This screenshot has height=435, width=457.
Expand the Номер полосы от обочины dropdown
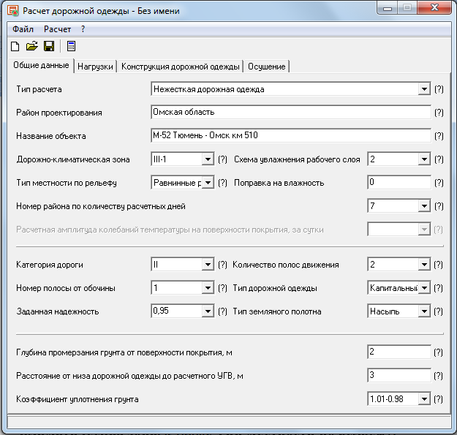pyautogui.click(x=208, y=288)
